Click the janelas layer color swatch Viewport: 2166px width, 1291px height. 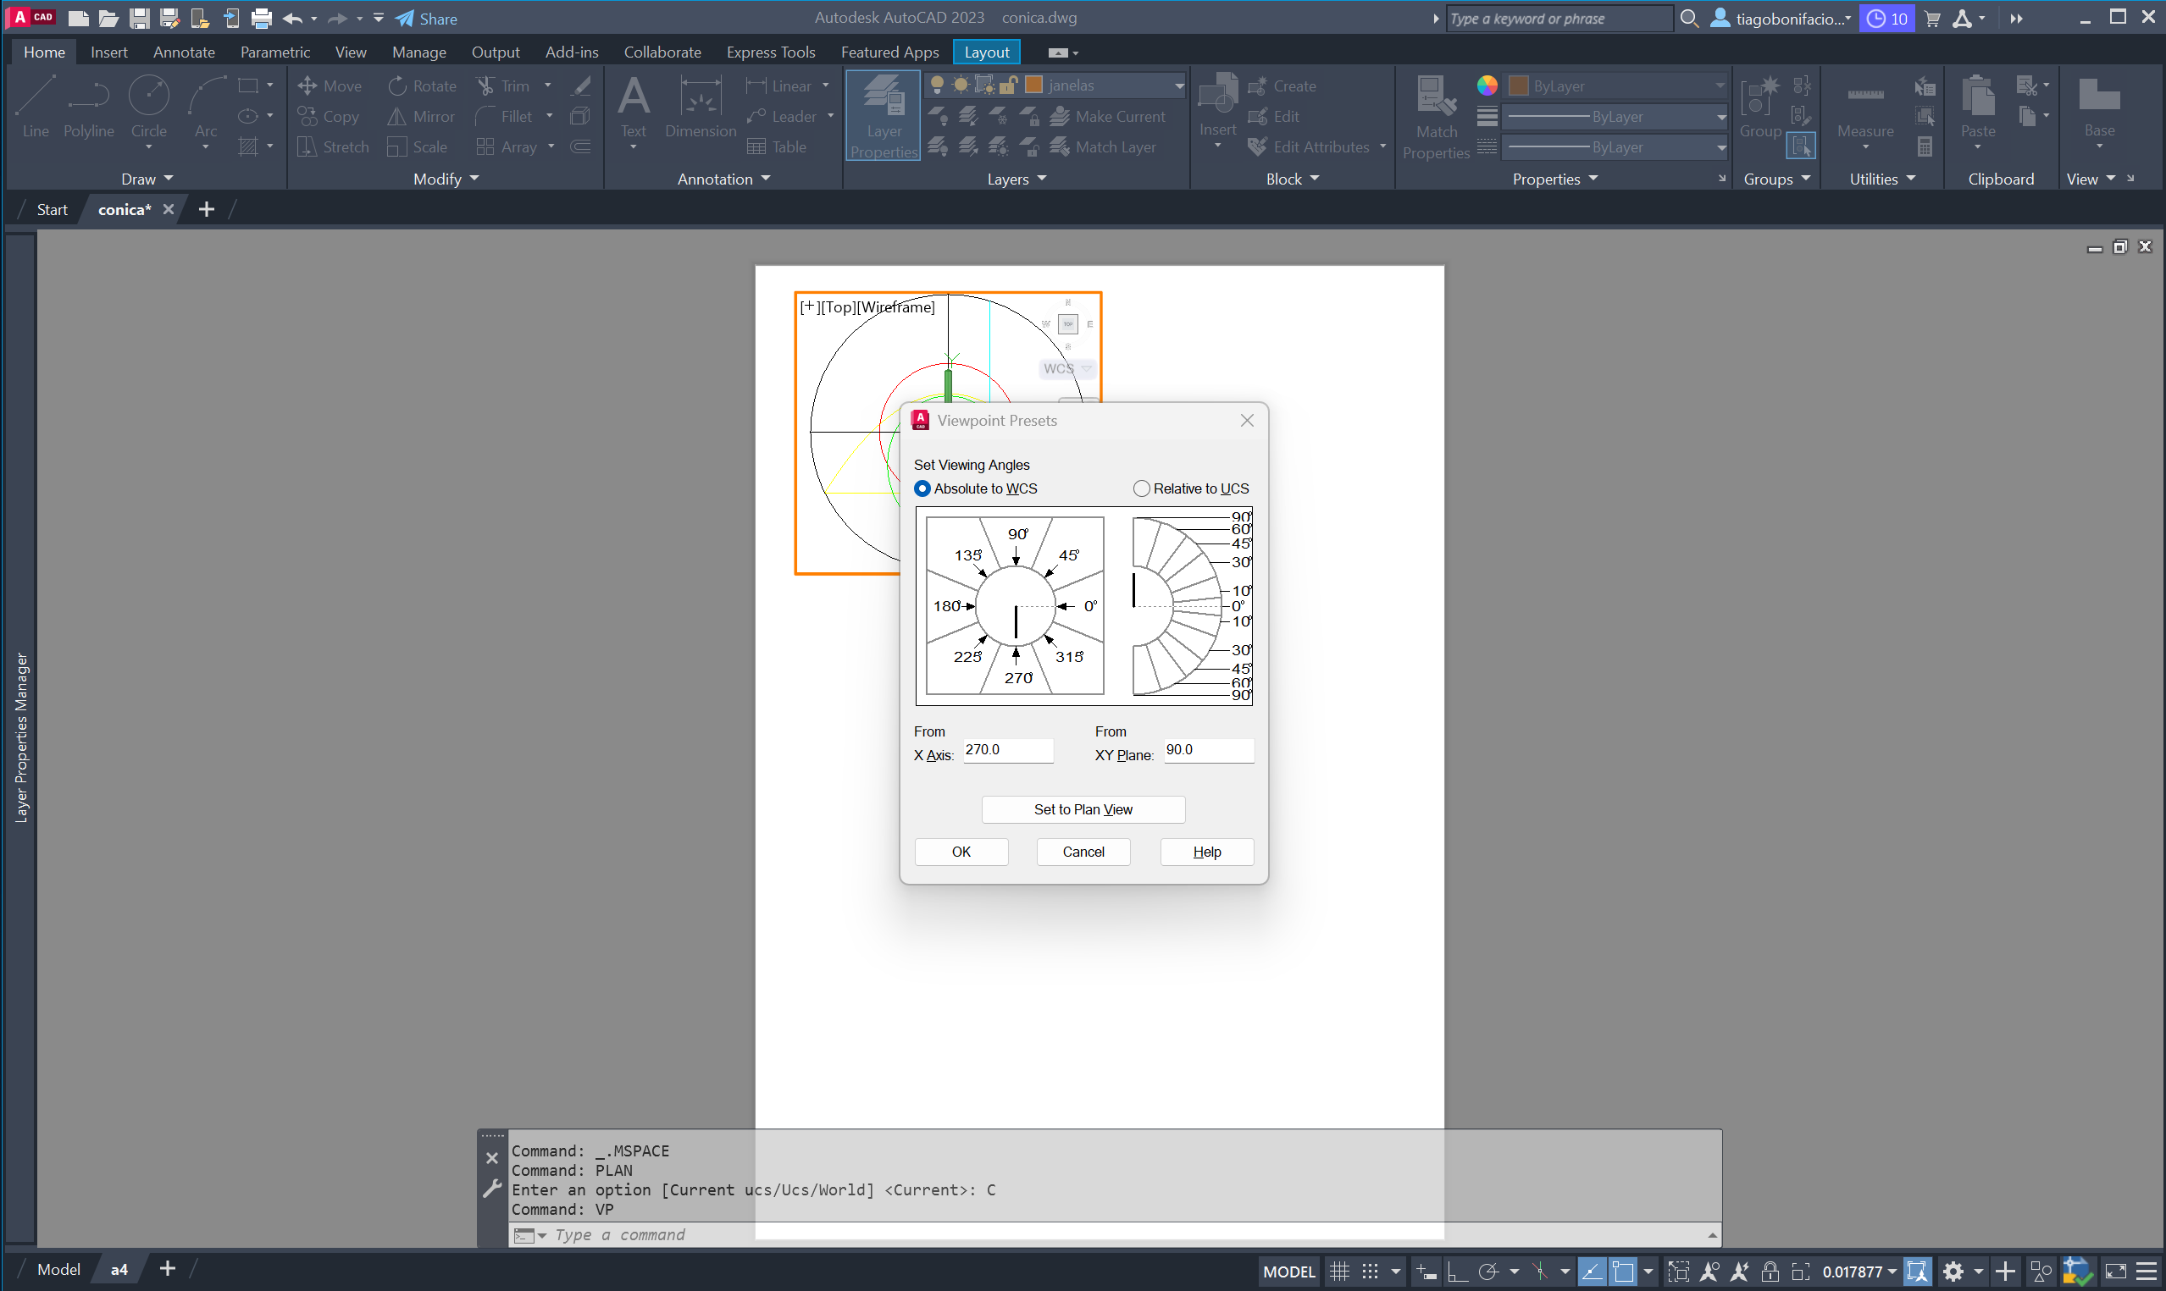coord(1033,86)
